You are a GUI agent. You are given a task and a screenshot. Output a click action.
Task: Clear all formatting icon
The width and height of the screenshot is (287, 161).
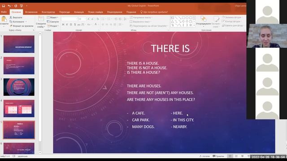(x=98, y=19)
